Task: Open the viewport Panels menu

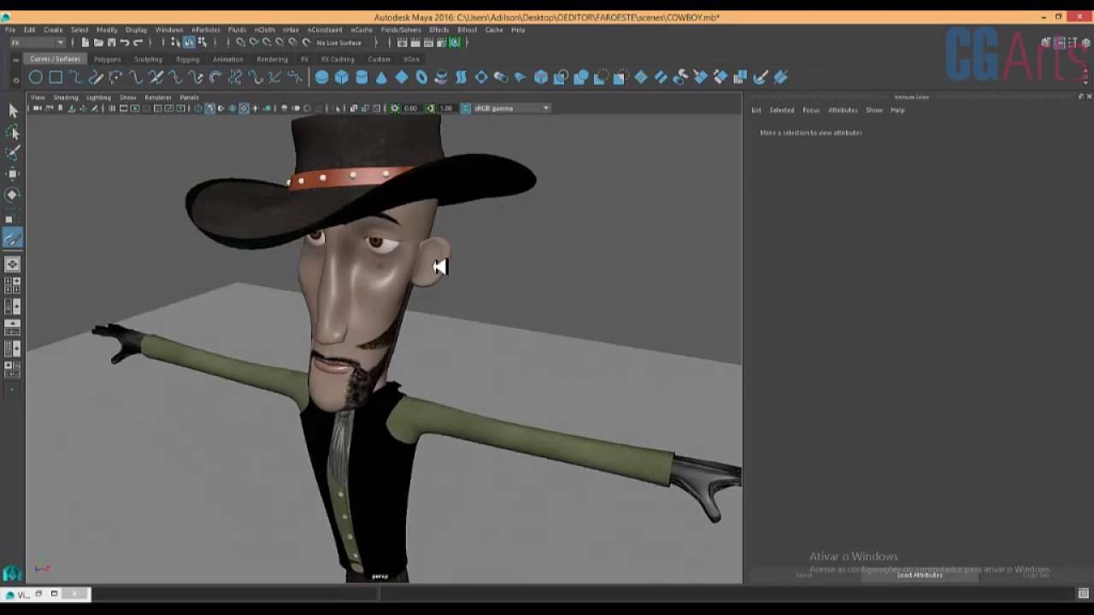Action: coord(189,97)
